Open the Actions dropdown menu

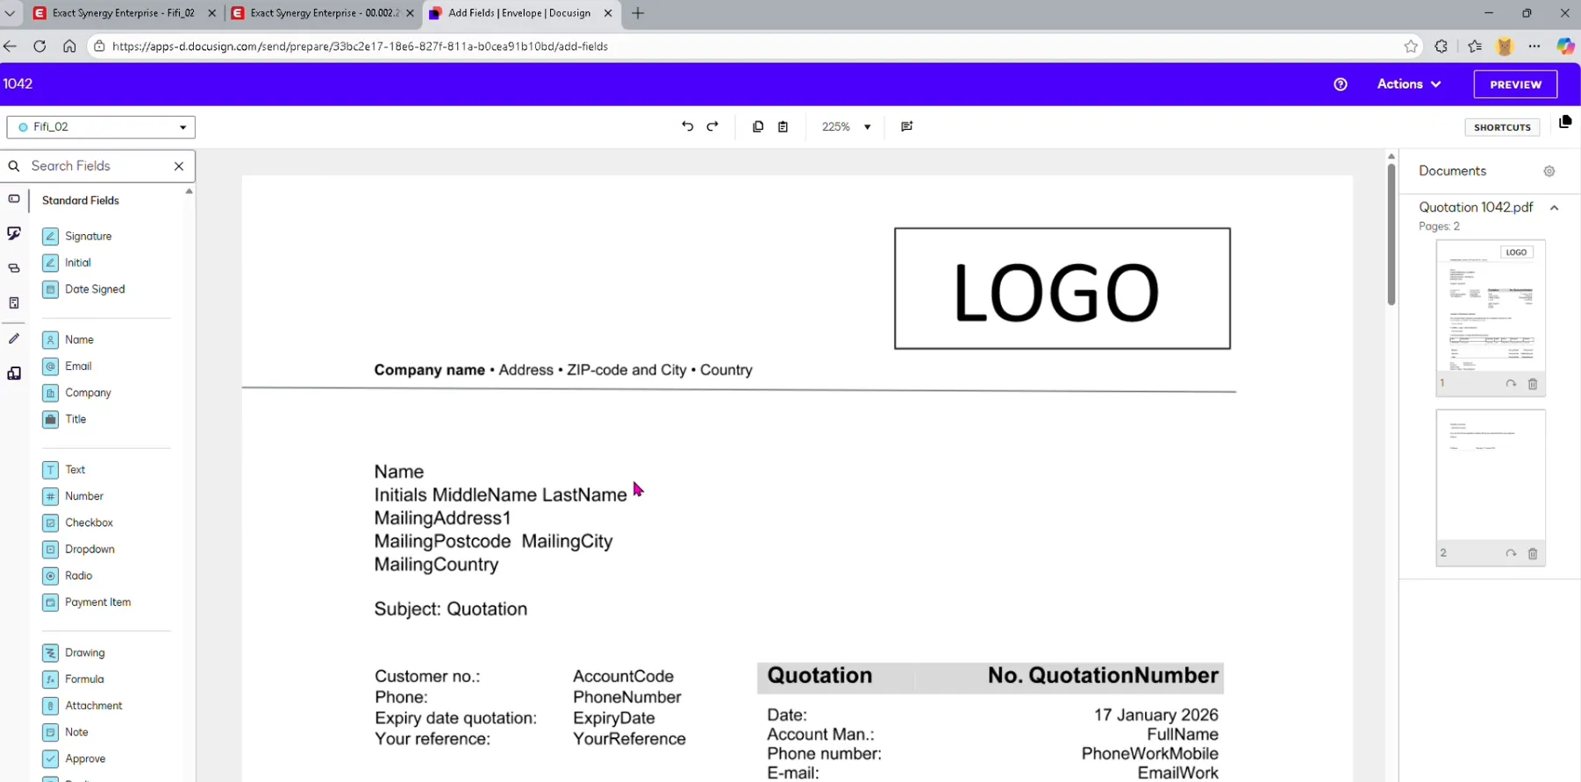[x=1409, y=84]
